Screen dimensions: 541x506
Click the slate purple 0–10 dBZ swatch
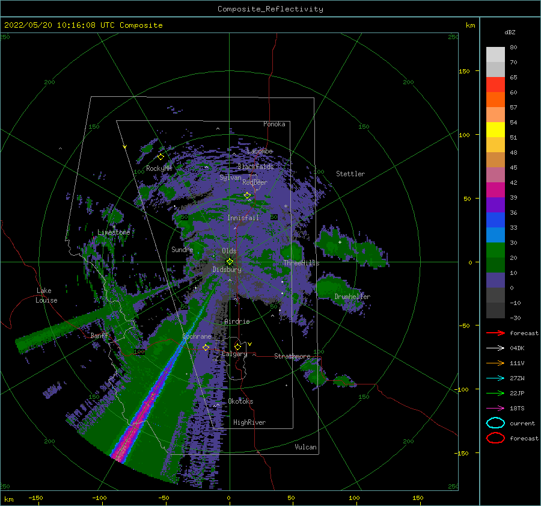pyautogui.click(x=495, y=280)
